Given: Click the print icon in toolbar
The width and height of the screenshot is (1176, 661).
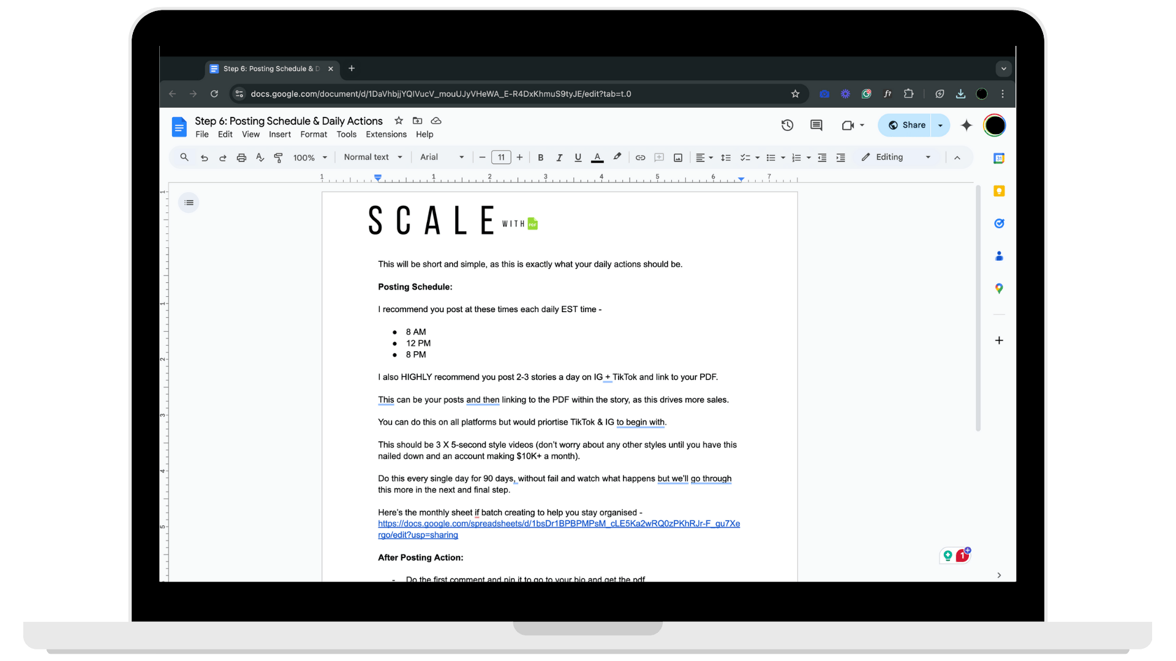Looking at the screenshot, I should coord(241,158).
